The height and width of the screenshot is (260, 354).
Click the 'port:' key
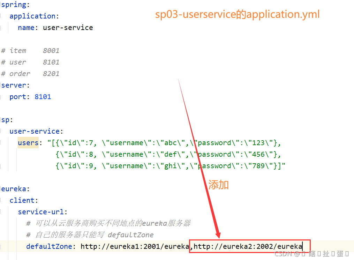tap(20, 97)
